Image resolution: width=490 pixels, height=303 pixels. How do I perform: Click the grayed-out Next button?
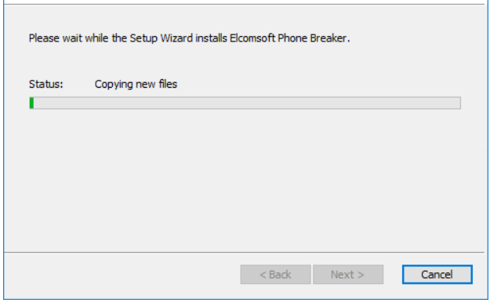pos(348,275)
